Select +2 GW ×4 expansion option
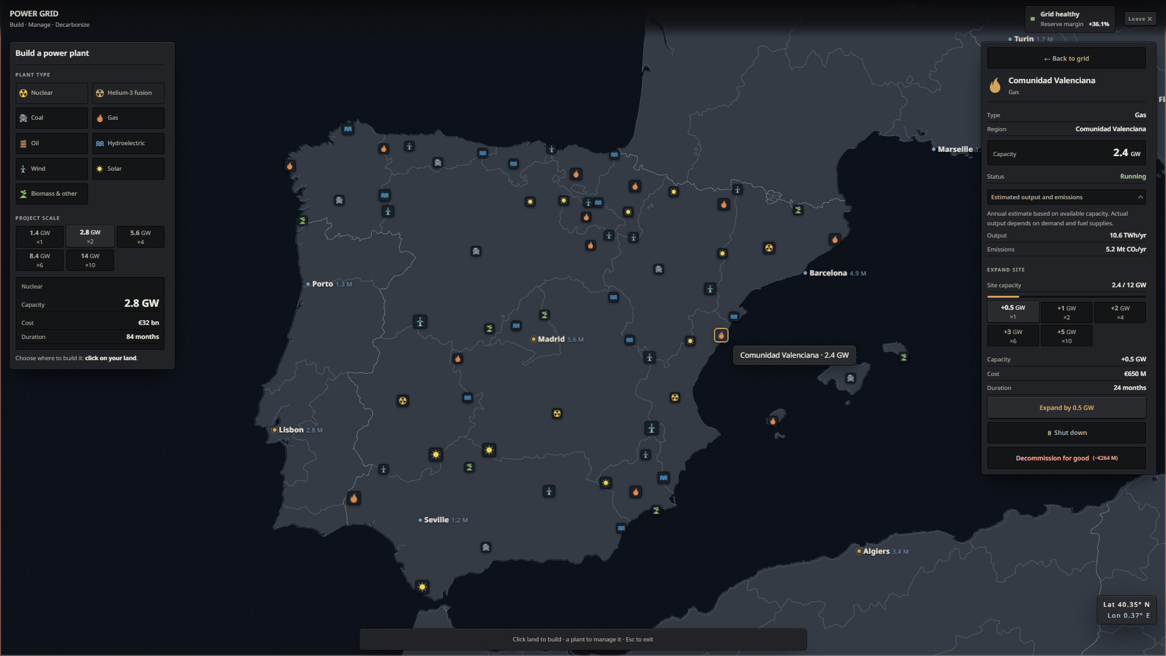 [x=1120, y=312]
